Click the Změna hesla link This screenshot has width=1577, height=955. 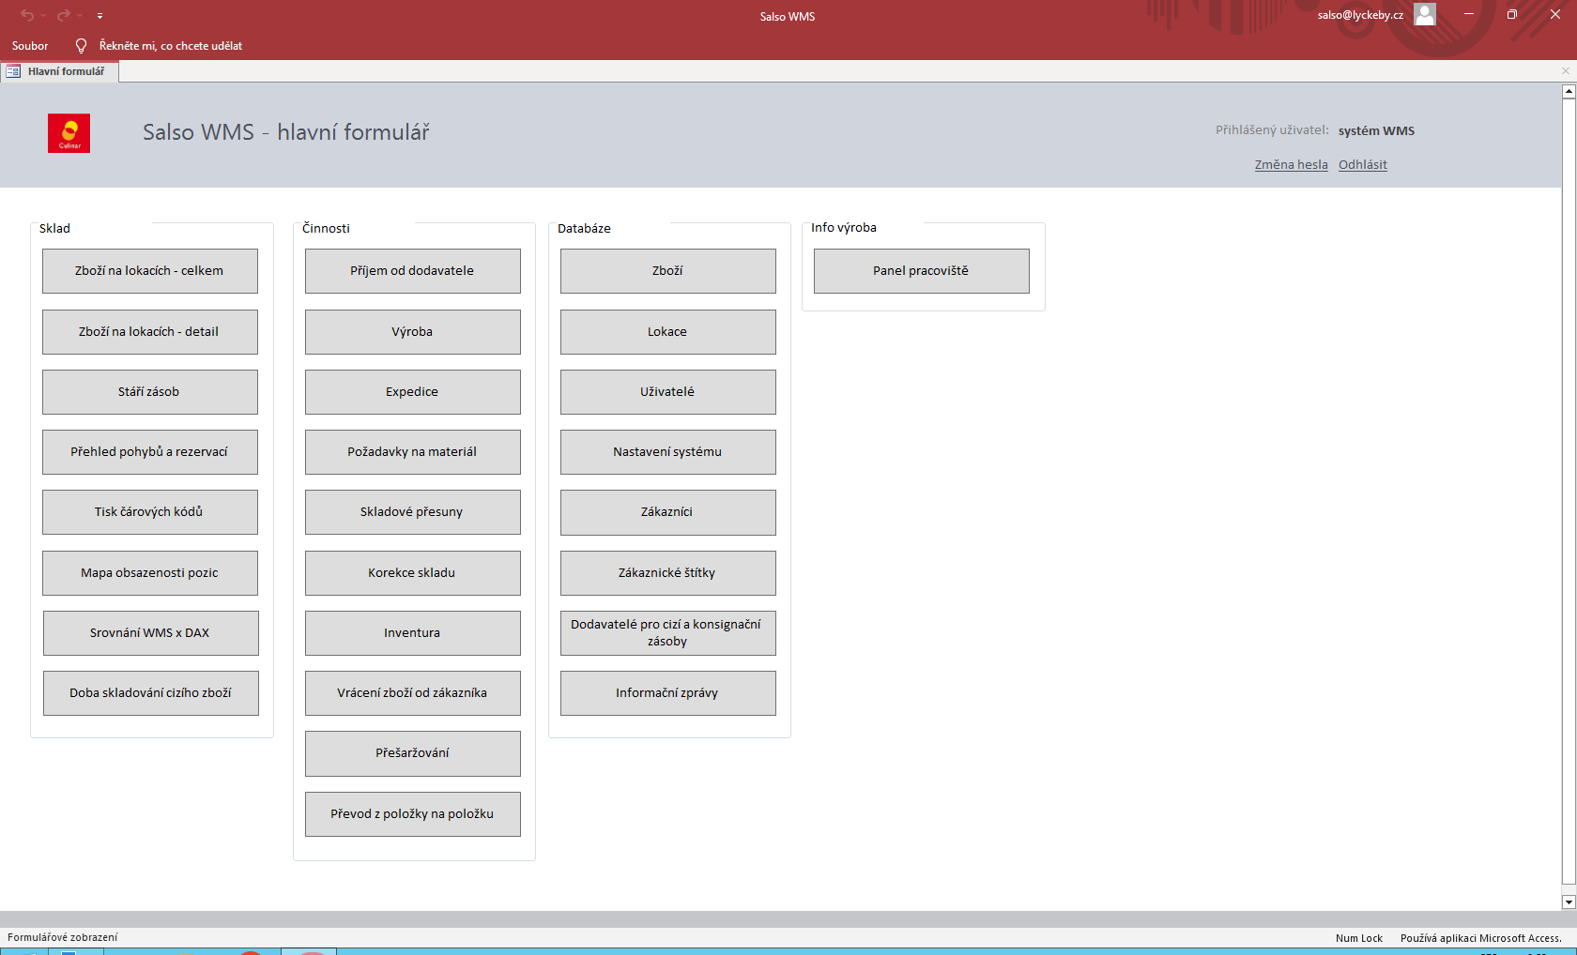point(1291,165)
